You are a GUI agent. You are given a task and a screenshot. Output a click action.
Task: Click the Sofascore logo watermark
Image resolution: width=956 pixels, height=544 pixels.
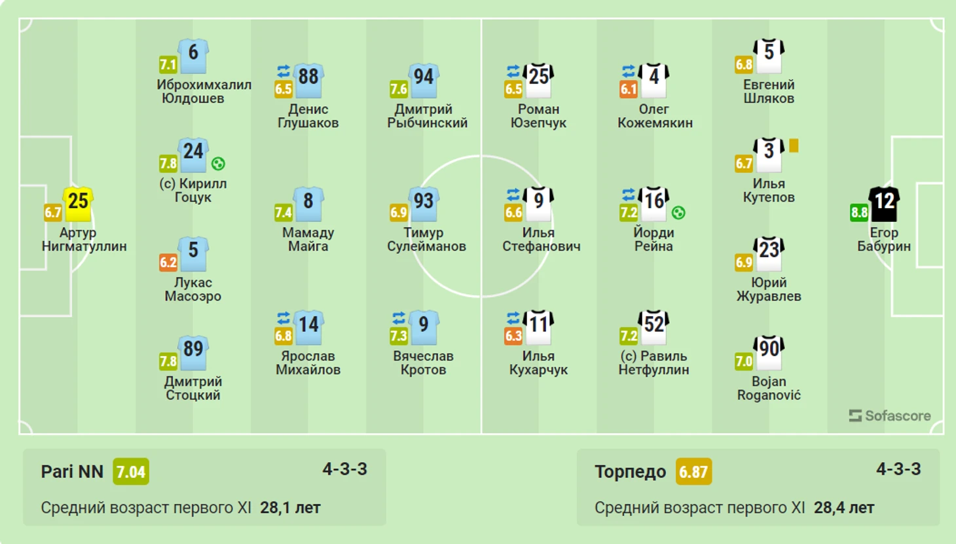[x=889, y=416]
